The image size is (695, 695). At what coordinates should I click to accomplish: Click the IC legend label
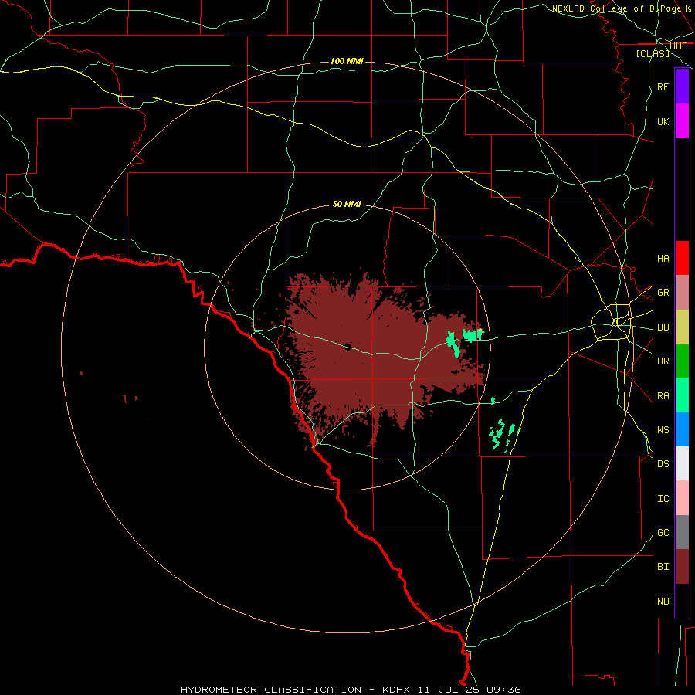[x=663, y=499]
